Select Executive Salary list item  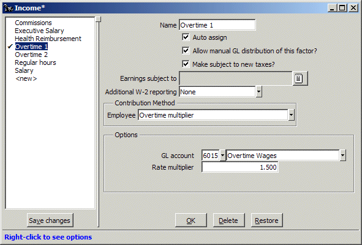tap(39, 31)
